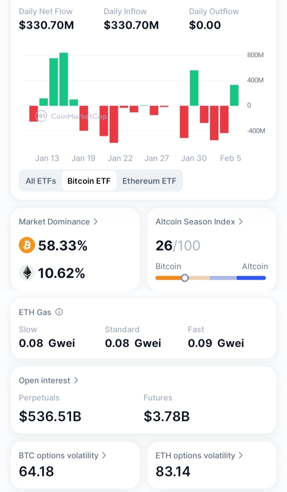Switch to the Ethereum ETF tab
The width and height of the screenshot is (287, 492).
tap(149, 181)
